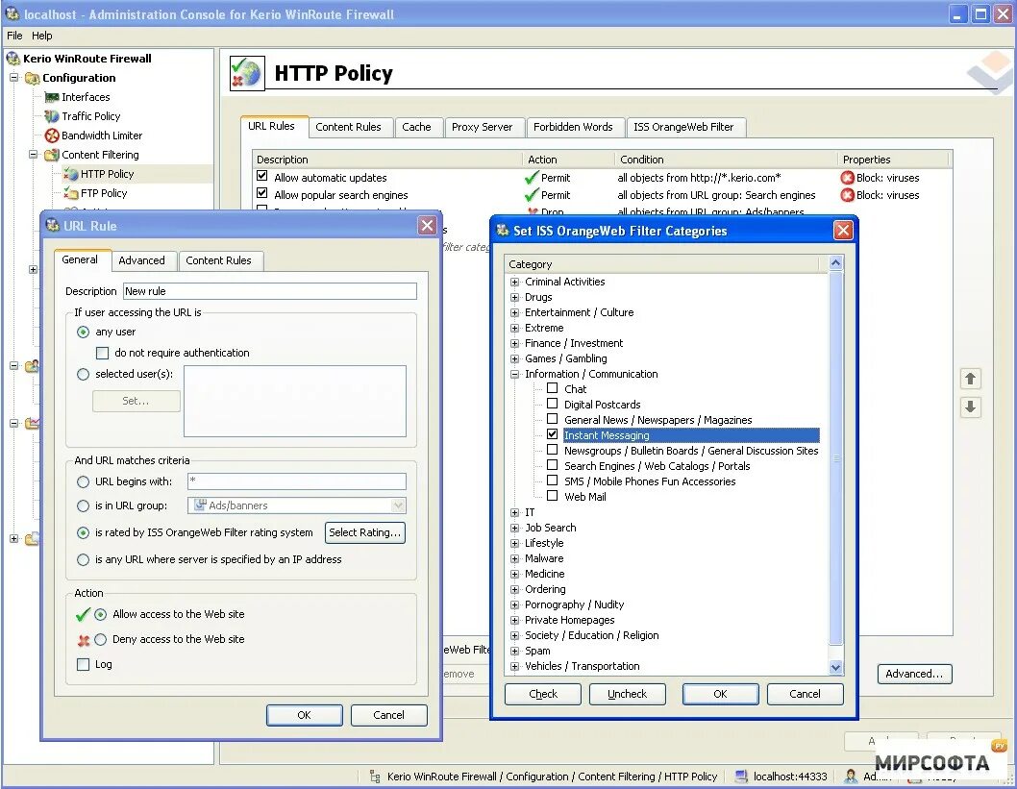Screen dimensions: 1017x789
Task: Switch to the Forbidden Words tab
Action: point(573,127)
